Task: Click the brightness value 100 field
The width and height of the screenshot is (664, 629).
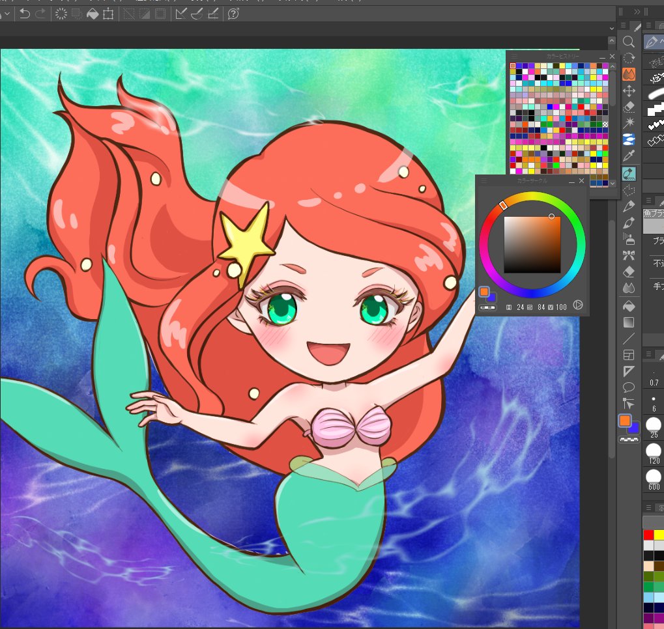Action: click(561, 307)
